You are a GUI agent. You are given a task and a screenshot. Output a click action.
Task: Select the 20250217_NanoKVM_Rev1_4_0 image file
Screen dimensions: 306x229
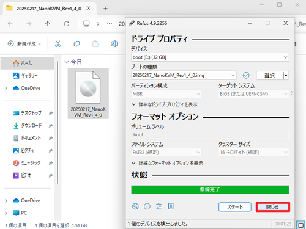click(x=88, y=93)
